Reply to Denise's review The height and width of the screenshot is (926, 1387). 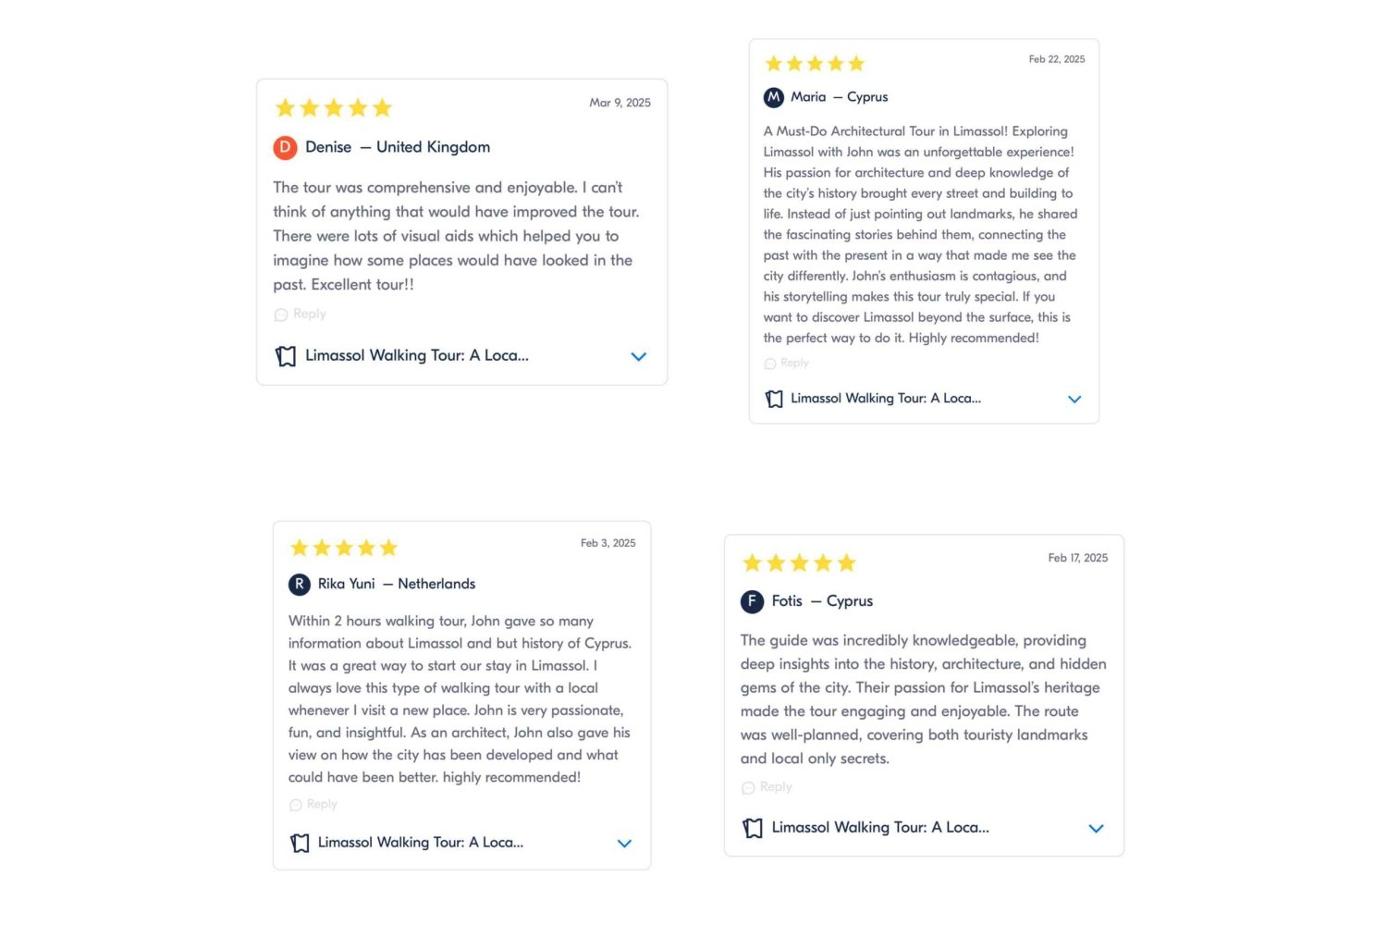301,315
